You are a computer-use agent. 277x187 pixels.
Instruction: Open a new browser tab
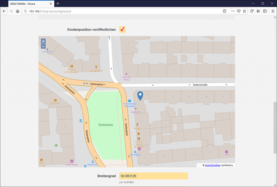coord(58,4)
